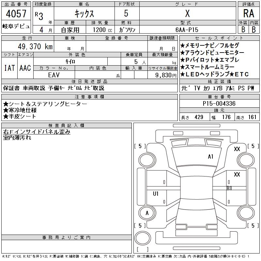Image resolution: width=261 pixels, height=261 pixels.
Task: Select TV in genuine equipment row
Action: 197,88
